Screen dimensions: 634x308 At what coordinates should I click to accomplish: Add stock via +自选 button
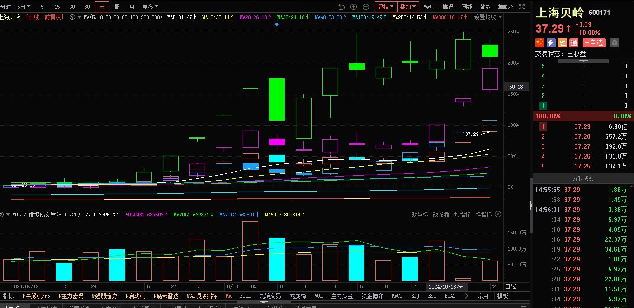(594, 43)
